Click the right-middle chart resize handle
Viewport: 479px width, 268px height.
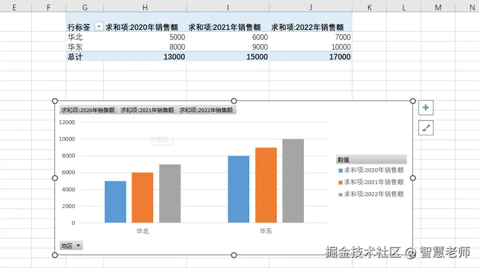(413, 178)
